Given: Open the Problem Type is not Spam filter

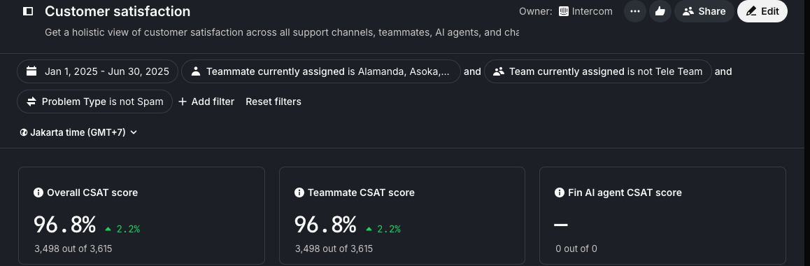Looking at the screenshot, I should point(94,101).
